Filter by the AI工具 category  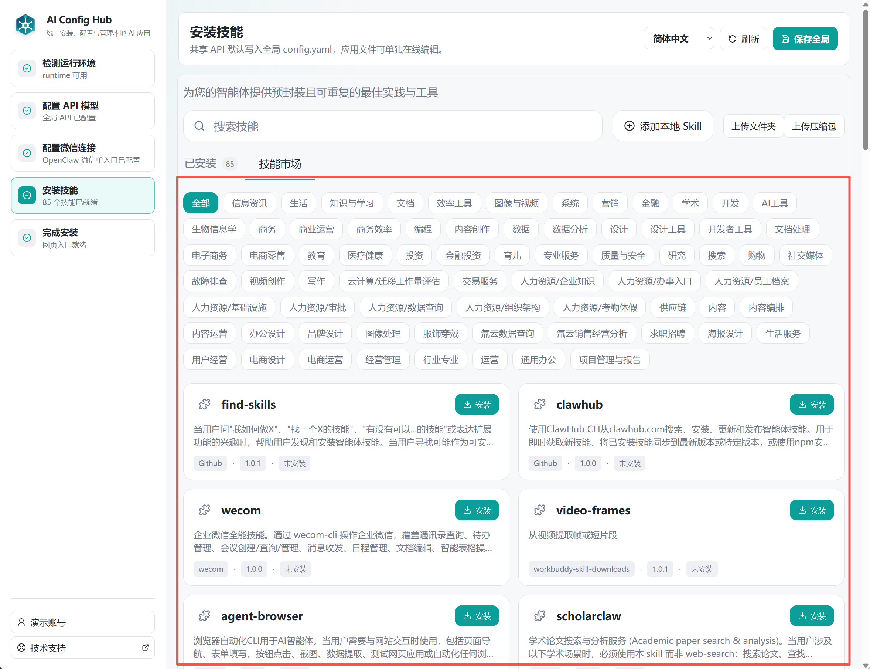[775, 203]
